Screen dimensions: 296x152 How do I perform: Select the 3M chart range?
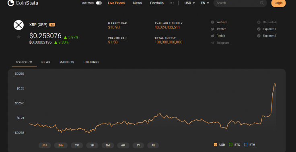tap(108, 145)
